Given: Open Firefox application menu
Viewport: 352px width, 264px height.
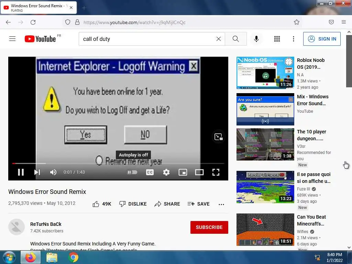Looking at the screenshot, I should tap(344, 22).
